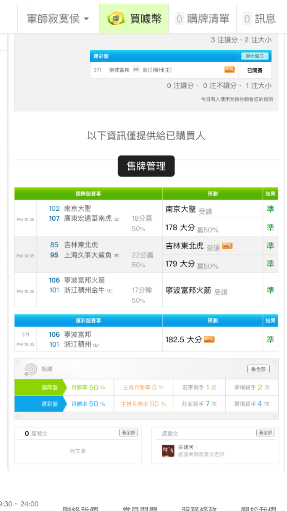Click the 寧波富邦火箭 受讓 prediction
This screenshot has width=287, height=511.
[x=196, y=291]
